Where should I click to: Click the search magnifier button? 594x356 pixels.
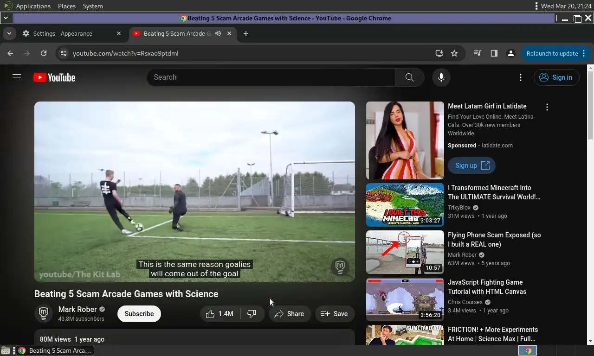tap(409, 77)
